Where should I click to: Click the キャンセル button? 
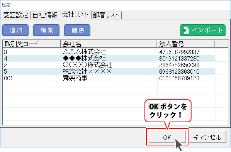click(207, 137)
